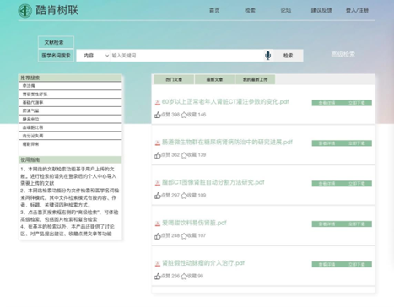Click 立即下载 for the 爱喝甜饮料易伤肾脏 article
Viewport: 394px width, 307px height.
[357, 224]
